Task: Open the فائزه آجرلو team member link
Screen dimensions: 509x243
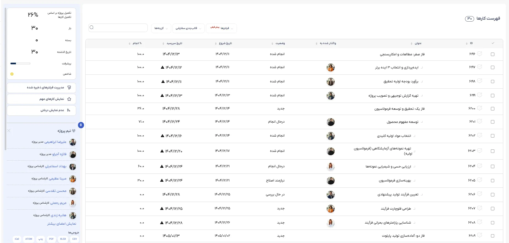Action: pyautogui.click(x=59, y=154)
